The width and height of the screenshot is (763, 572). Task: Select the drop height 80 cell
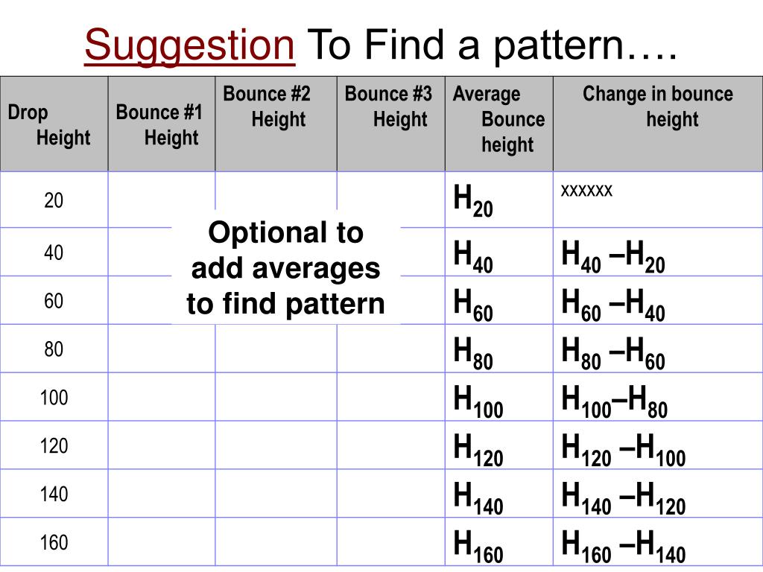(54, 349)
